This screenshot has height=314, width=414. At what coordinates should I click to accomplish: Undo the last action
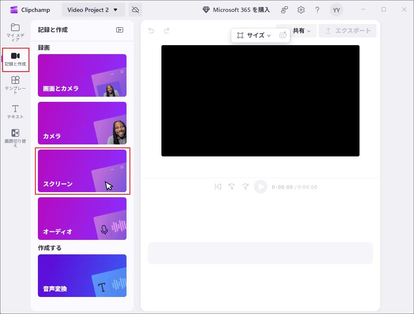coord(151,31)
